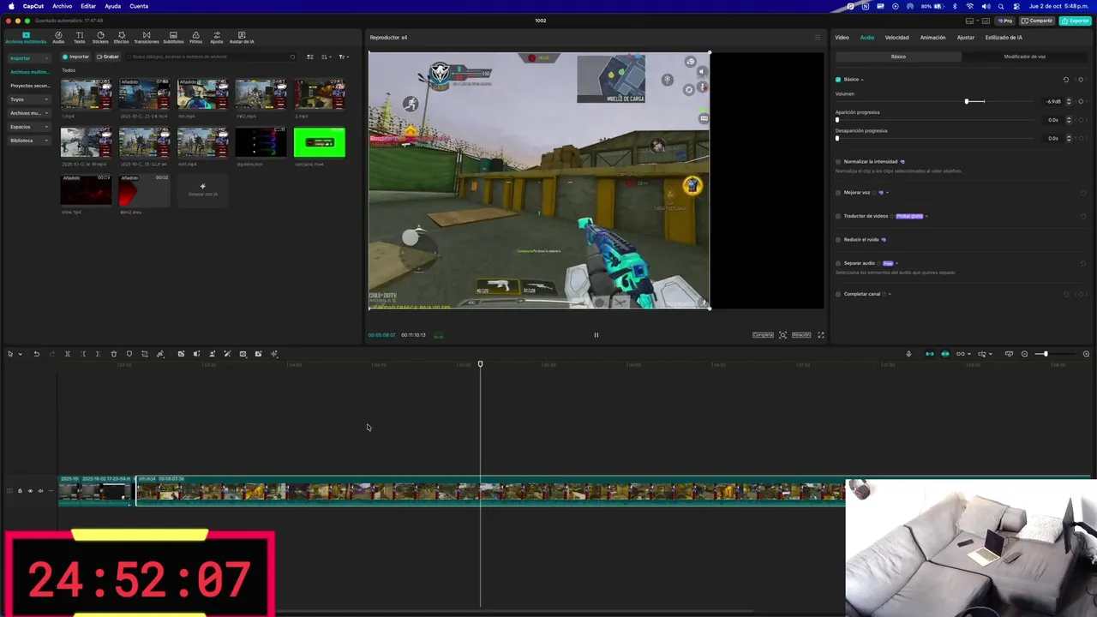
Task: Open the Audio media panel in top toolbar
Action: [58, 37]
